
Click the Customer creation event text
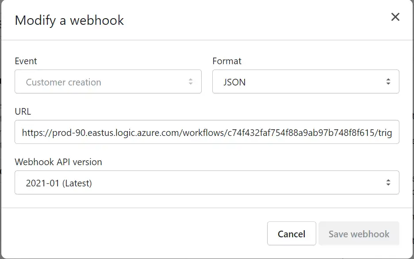pos(63,82)
